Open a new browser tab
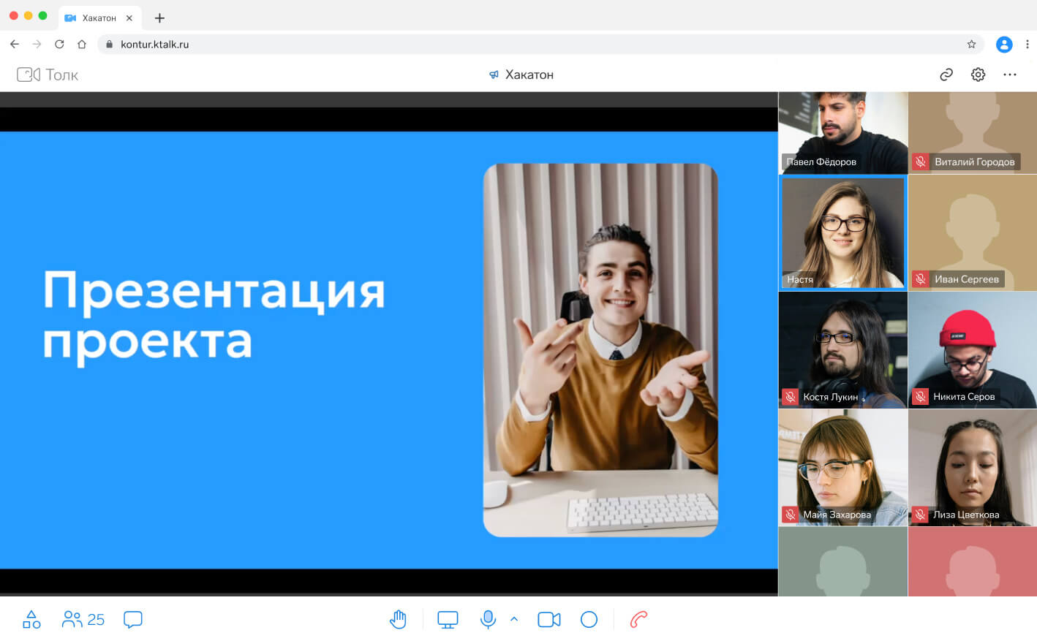Image resolution: width=1037 pixels, height=641 pixels. [x=159, y=18]
